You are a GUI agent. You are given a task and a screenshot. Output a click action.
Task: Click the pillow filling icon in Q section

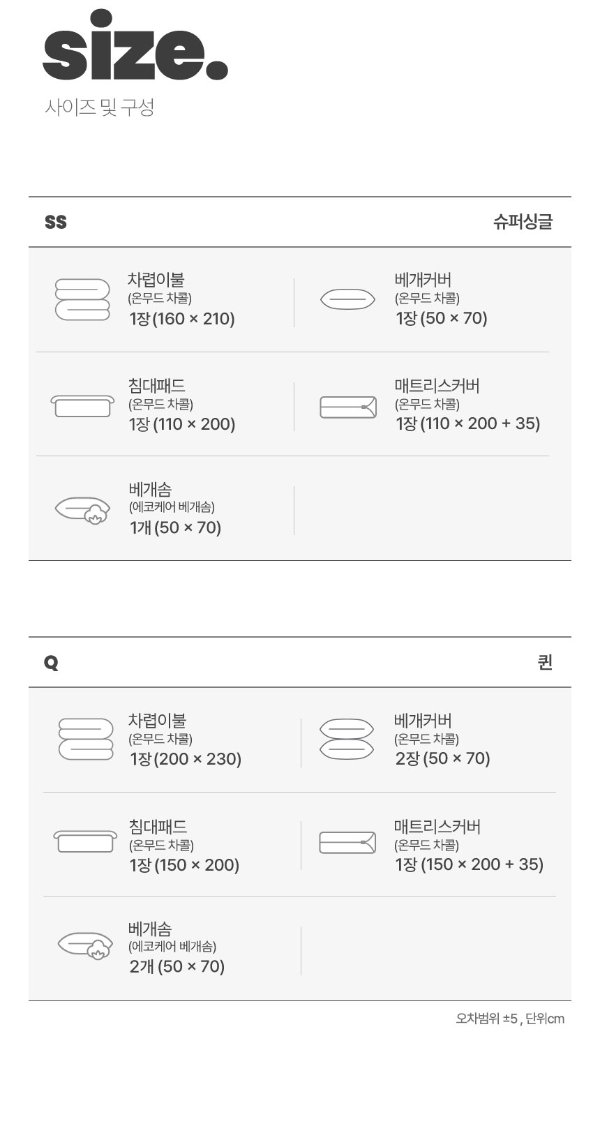pyautogui.click(x=86, y=946)
